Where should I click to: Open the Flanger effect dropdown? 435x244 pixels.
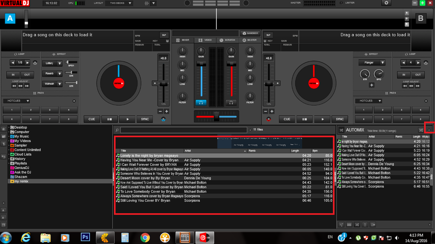pos(372,63)
